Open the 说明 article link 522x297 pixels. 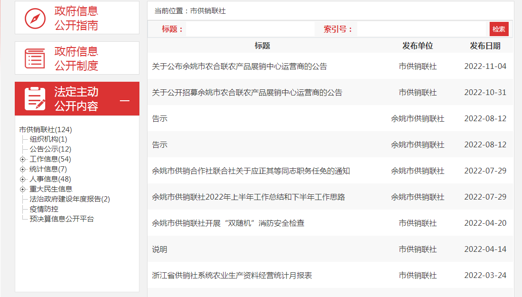click(159, 249)
